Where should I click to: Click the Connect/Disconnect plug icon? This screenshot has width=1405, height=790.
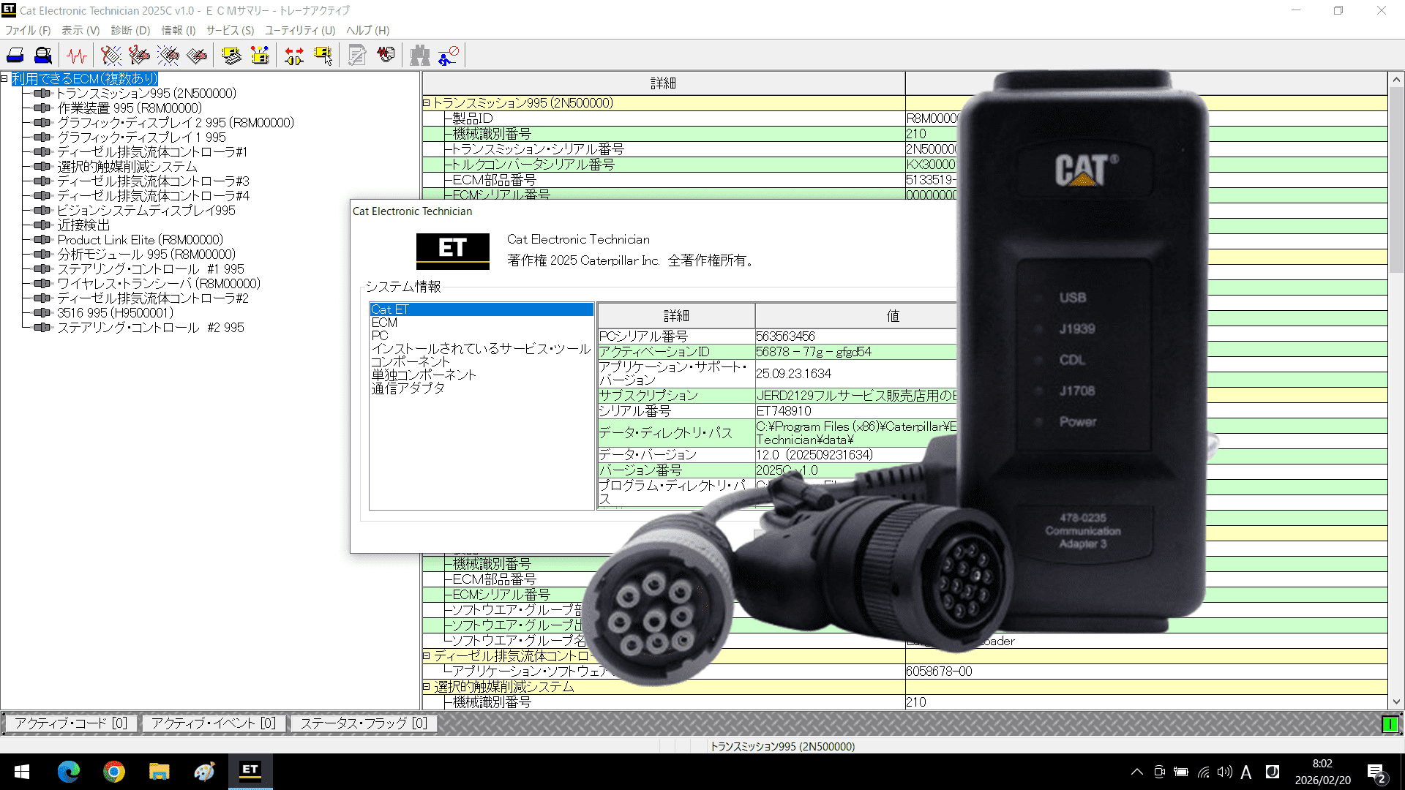[294, 56]
